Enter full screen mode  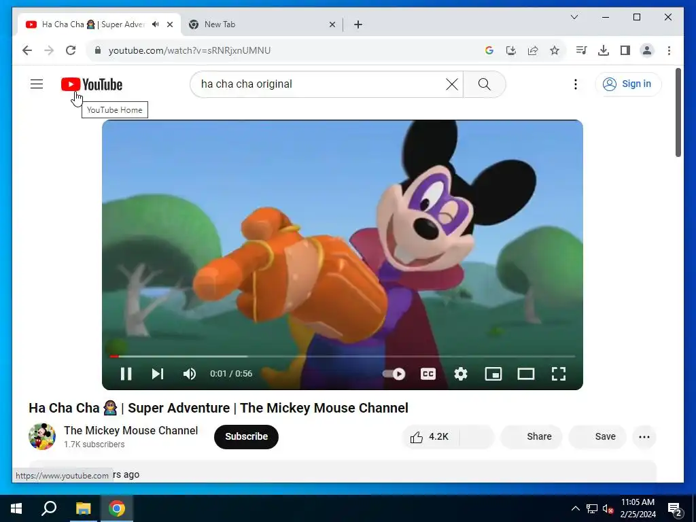pyautogui.click(x=559, y=374)
